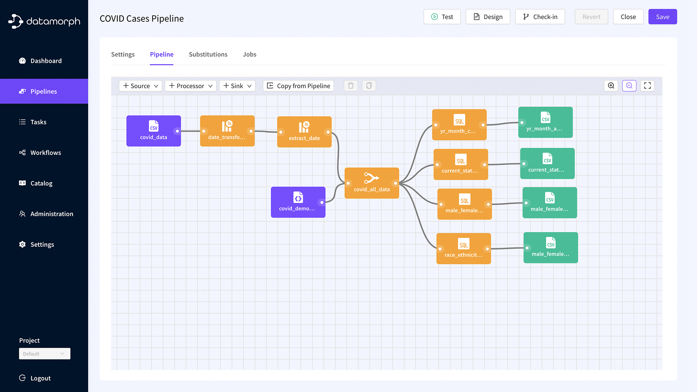Select the extract_date processor node
This screenshot has width=697, height=392.
coord(304,131)
